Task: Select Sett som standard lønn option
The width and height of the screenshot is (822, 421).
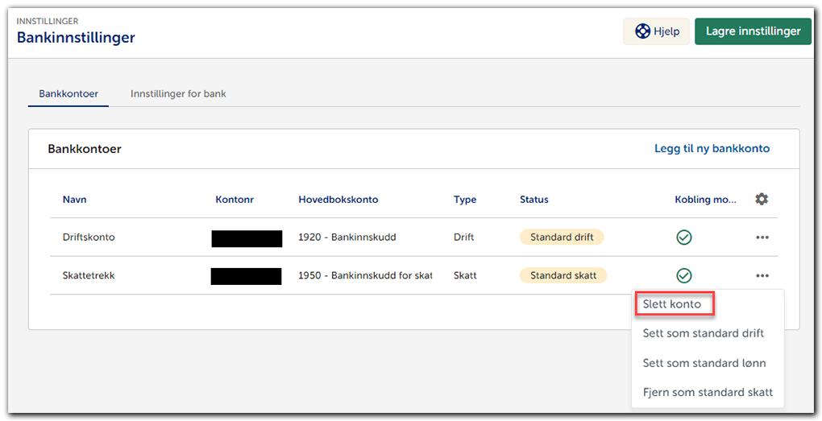Action: click(704, 363)
